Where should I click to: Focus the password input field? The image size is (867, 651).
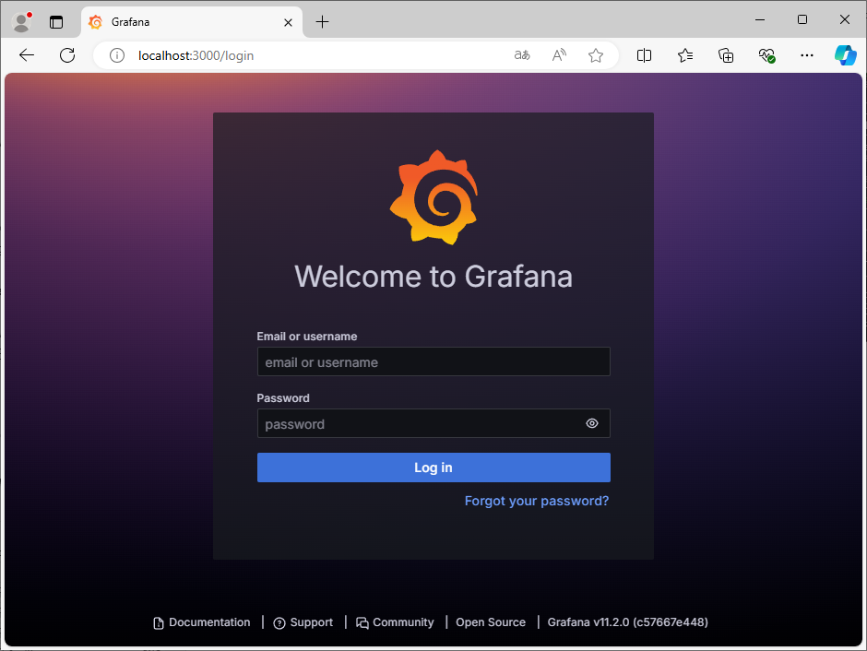(x=433, y=423)
